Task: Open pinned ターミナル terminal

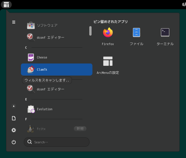Action: tap(165, 36)
